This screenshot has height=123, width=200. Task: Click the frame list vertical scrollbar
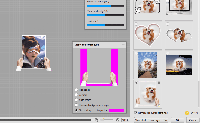click(198, 94)
